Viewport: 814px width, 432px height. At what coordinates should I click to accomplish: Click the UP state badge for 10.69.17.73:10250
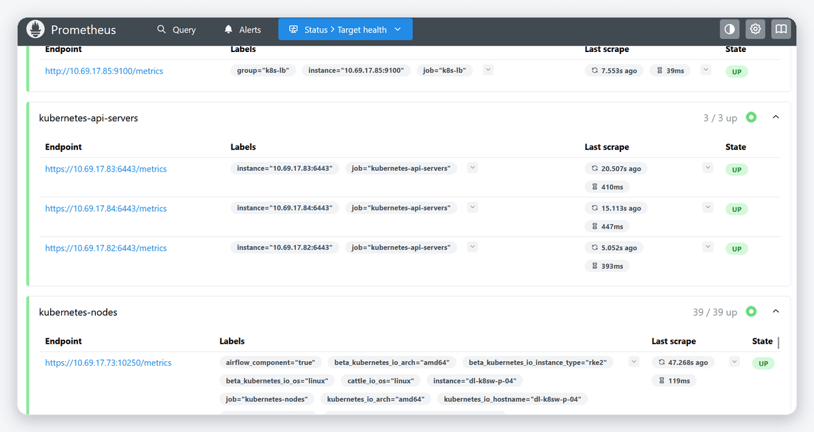click(763, 364)
